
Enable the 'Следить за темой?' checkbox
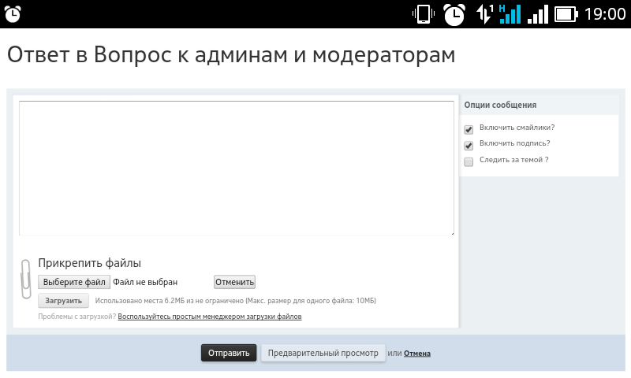pos(469,161)
